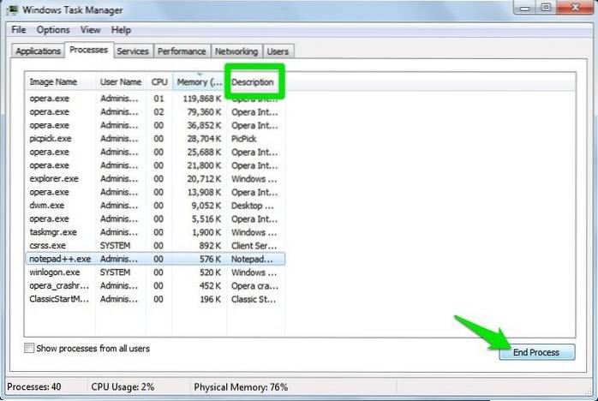Switch to the Applications tab
Viewport: 598px width, 401px height.
click(x=39, y=51)
